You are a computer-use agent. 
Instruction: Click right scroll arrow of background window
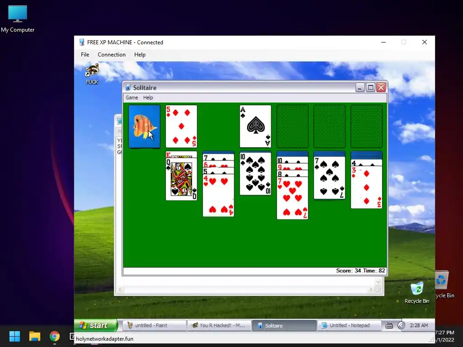point(371,290)
